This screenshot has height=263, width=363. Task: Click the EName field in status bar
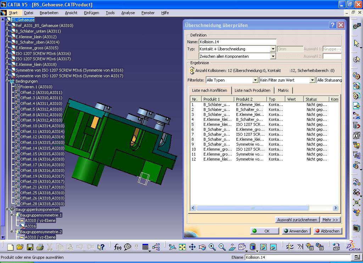[298, 257]
